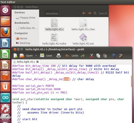Viewport: 134px width, 123px height.
Task: Click the Back arrow in Interface window
Action: 84,13
